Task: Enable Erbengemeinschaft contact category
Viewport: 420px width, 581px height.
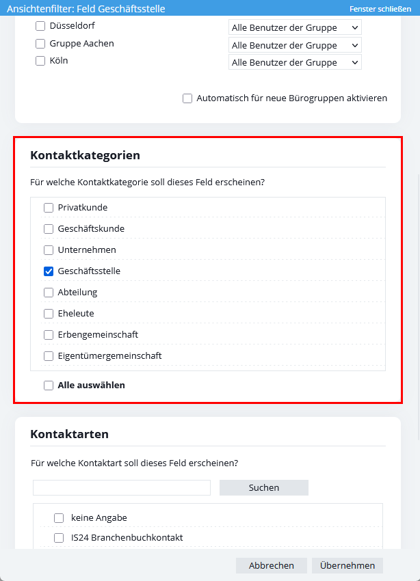Action: pos(49,335)
